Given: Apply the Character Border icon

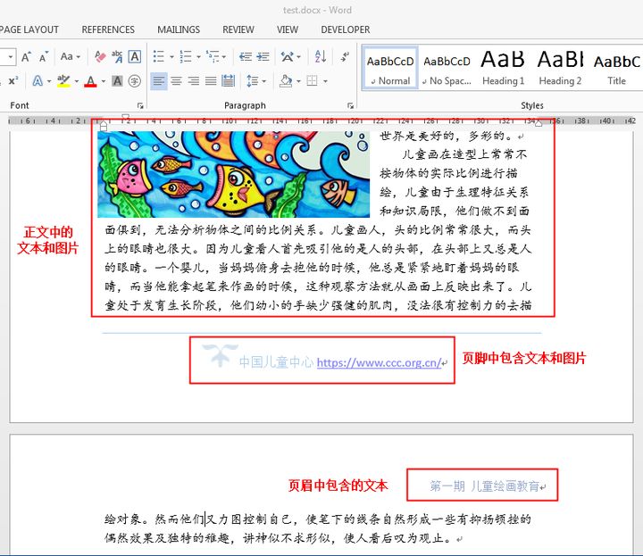Looking at the screenshot, I should point(135,56).
